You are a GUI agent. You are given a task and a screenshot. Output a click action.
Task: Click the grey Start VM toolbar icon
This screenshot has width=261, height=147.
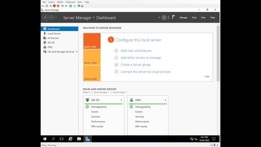47,6
